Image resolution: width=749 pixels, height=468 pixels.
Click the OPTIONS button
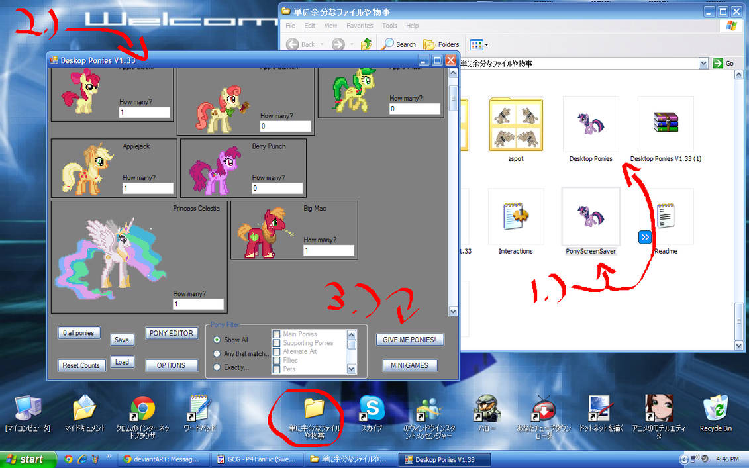171,365
